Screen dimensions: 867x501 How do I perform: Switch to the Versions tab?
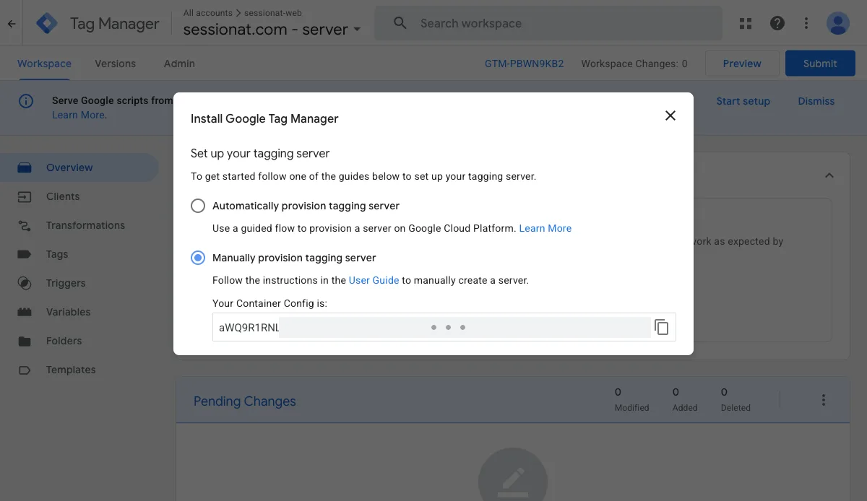tap(115, 64)
